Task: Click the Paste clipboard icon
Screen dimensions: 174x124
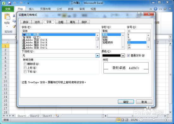Action: pyautogui.click(x=7, y=17)
